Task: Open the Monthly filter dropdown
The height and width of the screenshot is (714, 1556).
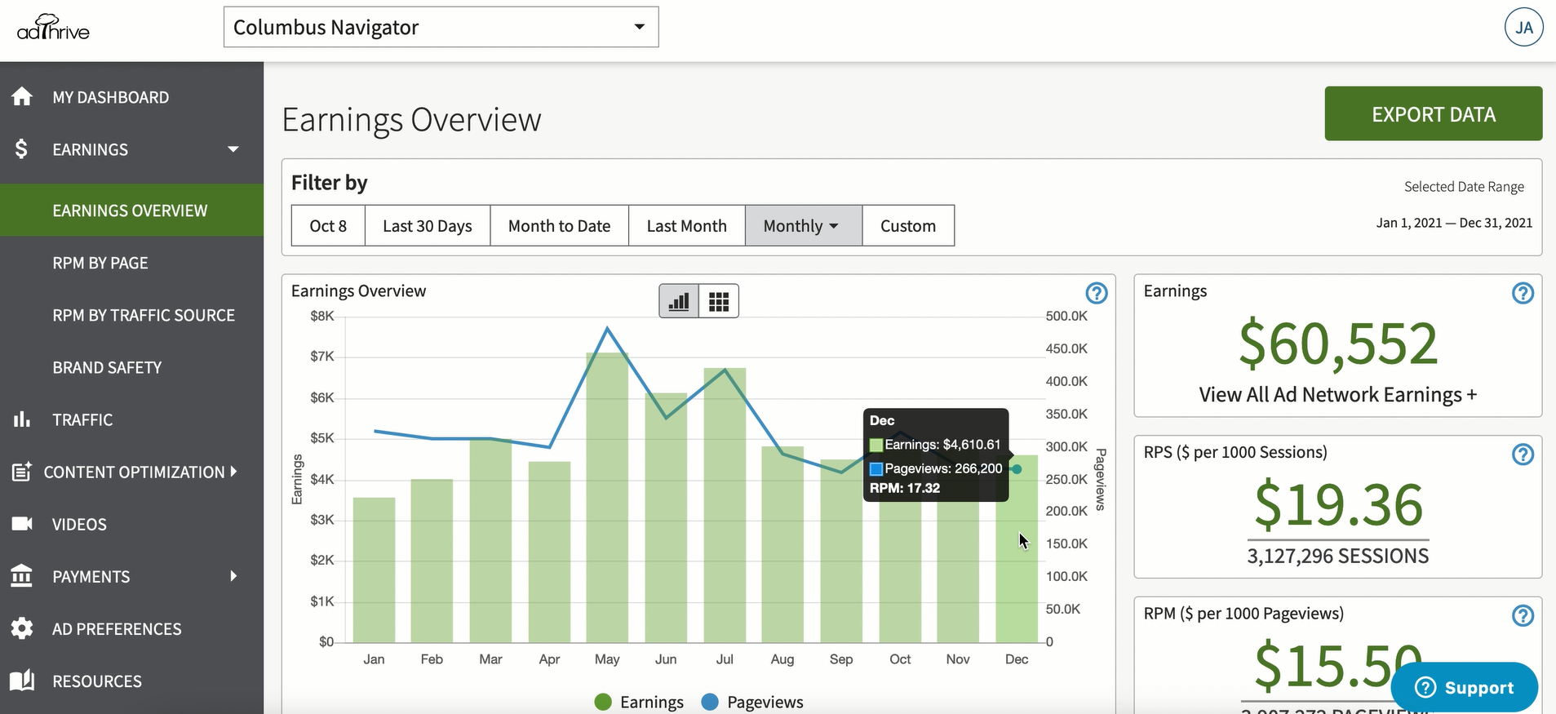Action: coord(803,225)
